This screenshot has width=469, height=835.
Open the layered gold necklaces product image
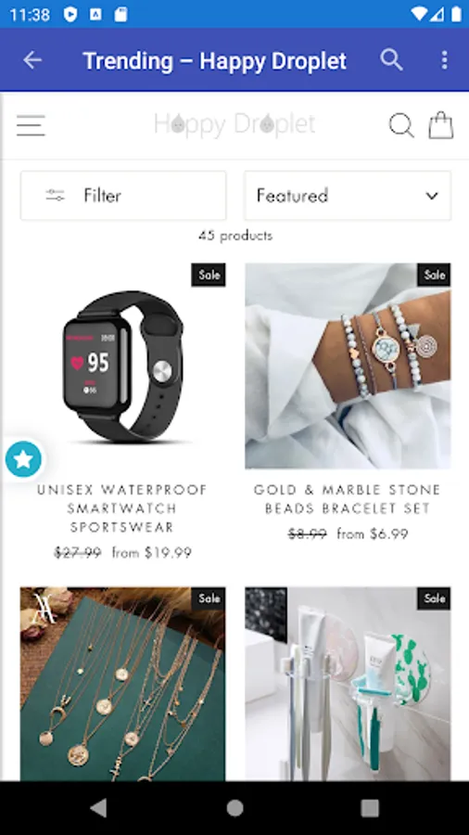click(x=123, y=684)
